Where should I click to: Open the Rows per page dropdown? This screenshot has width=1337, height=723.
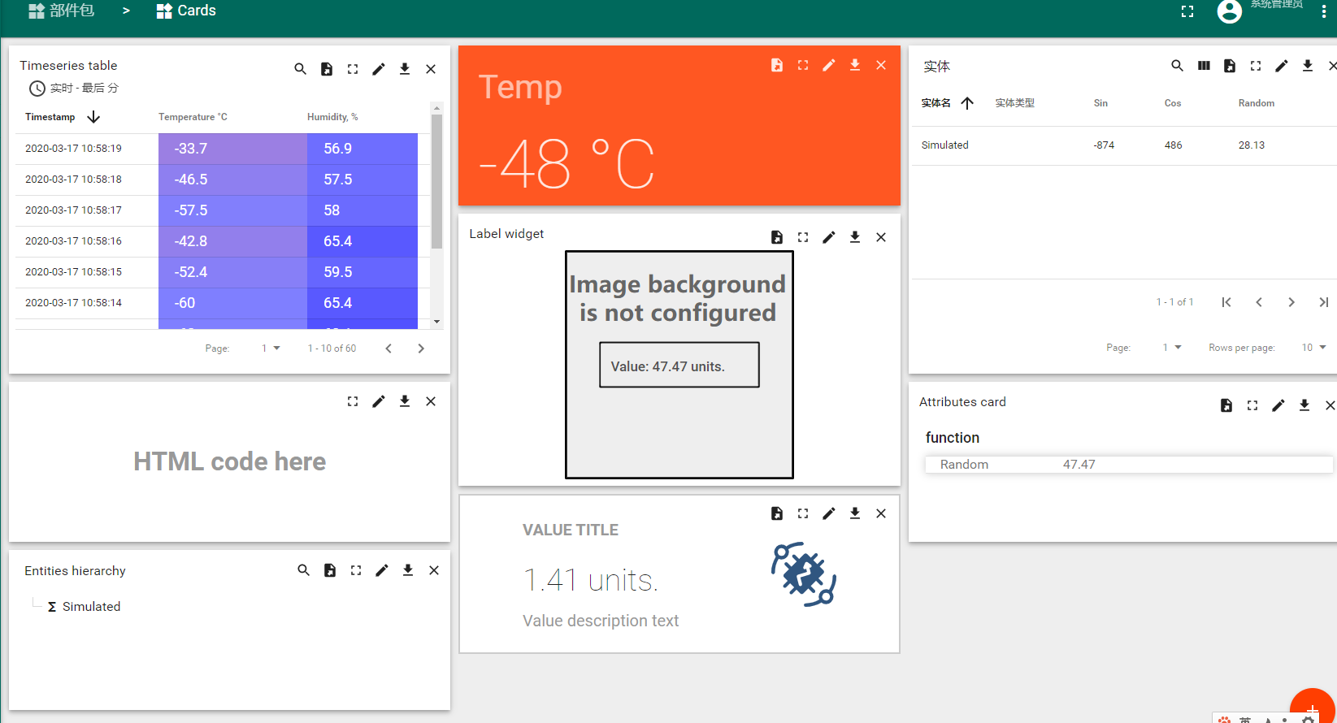click(x=1313, y=348)
